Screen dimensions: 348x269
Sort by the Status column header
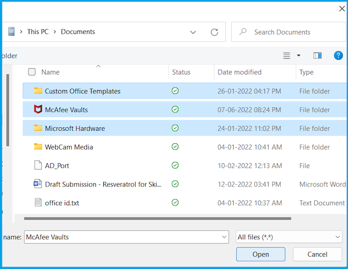coord(181,72)
